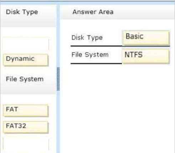Viewport: 175px width, 153px height.
Task: Click the underline beneath File System answer row
Action: click(x=96, y=64)
